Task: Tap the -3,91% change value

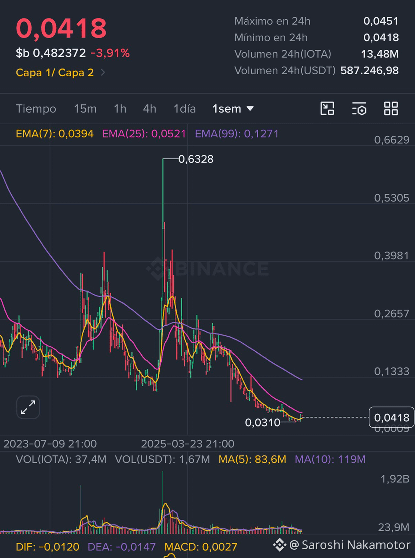Action: tap(110, 53)
